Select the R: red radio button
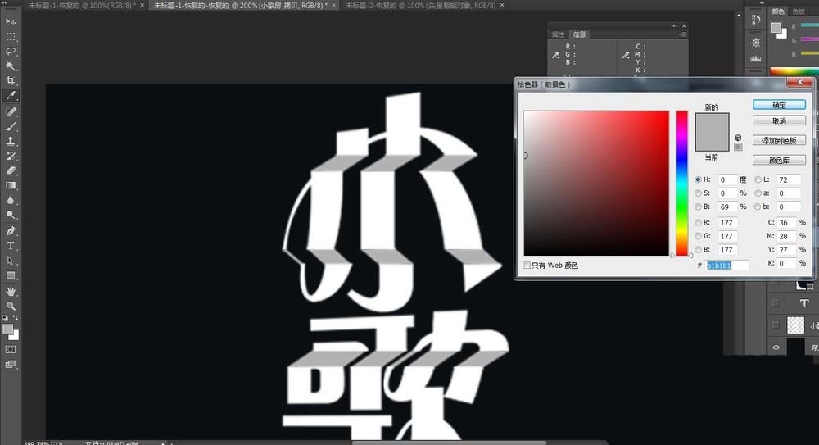The image size is (819, 445). [698, 222]
